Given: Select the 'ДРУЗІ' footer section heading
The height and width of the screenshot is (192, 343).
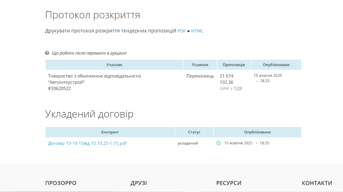Looking at the screenshot, I should tap(139, 183).
